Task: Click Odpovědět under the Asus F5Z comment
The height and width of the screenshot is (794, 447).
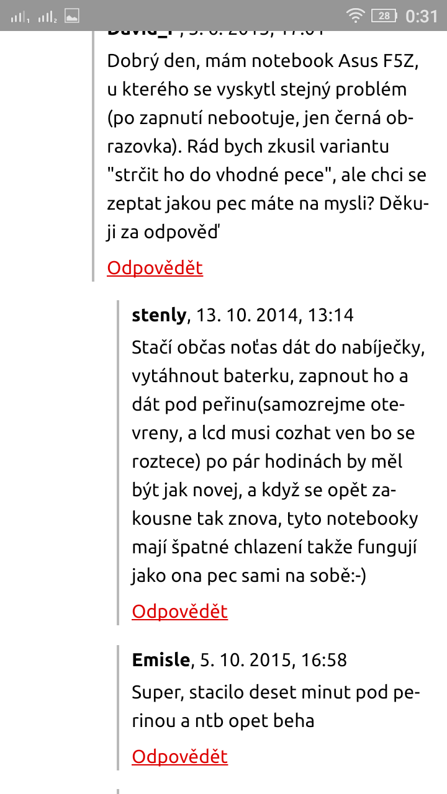Action: [x=155, y=268]
